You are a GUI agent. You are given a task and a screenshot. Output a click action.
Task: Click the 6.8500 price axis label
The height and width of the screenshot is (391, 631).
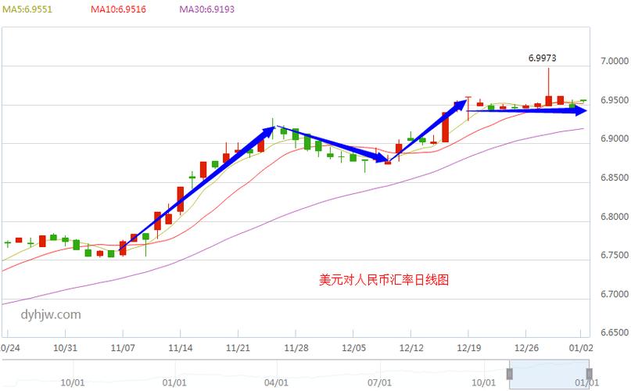coord(615,178)
